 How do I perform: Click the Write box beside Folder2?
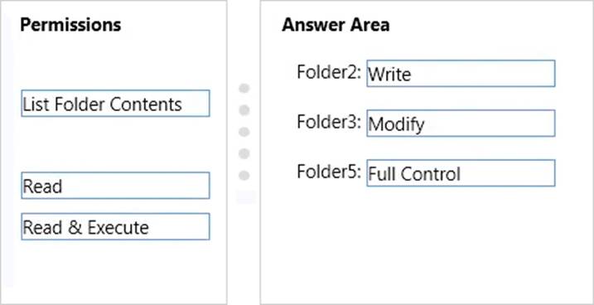(x=461, y=74)
